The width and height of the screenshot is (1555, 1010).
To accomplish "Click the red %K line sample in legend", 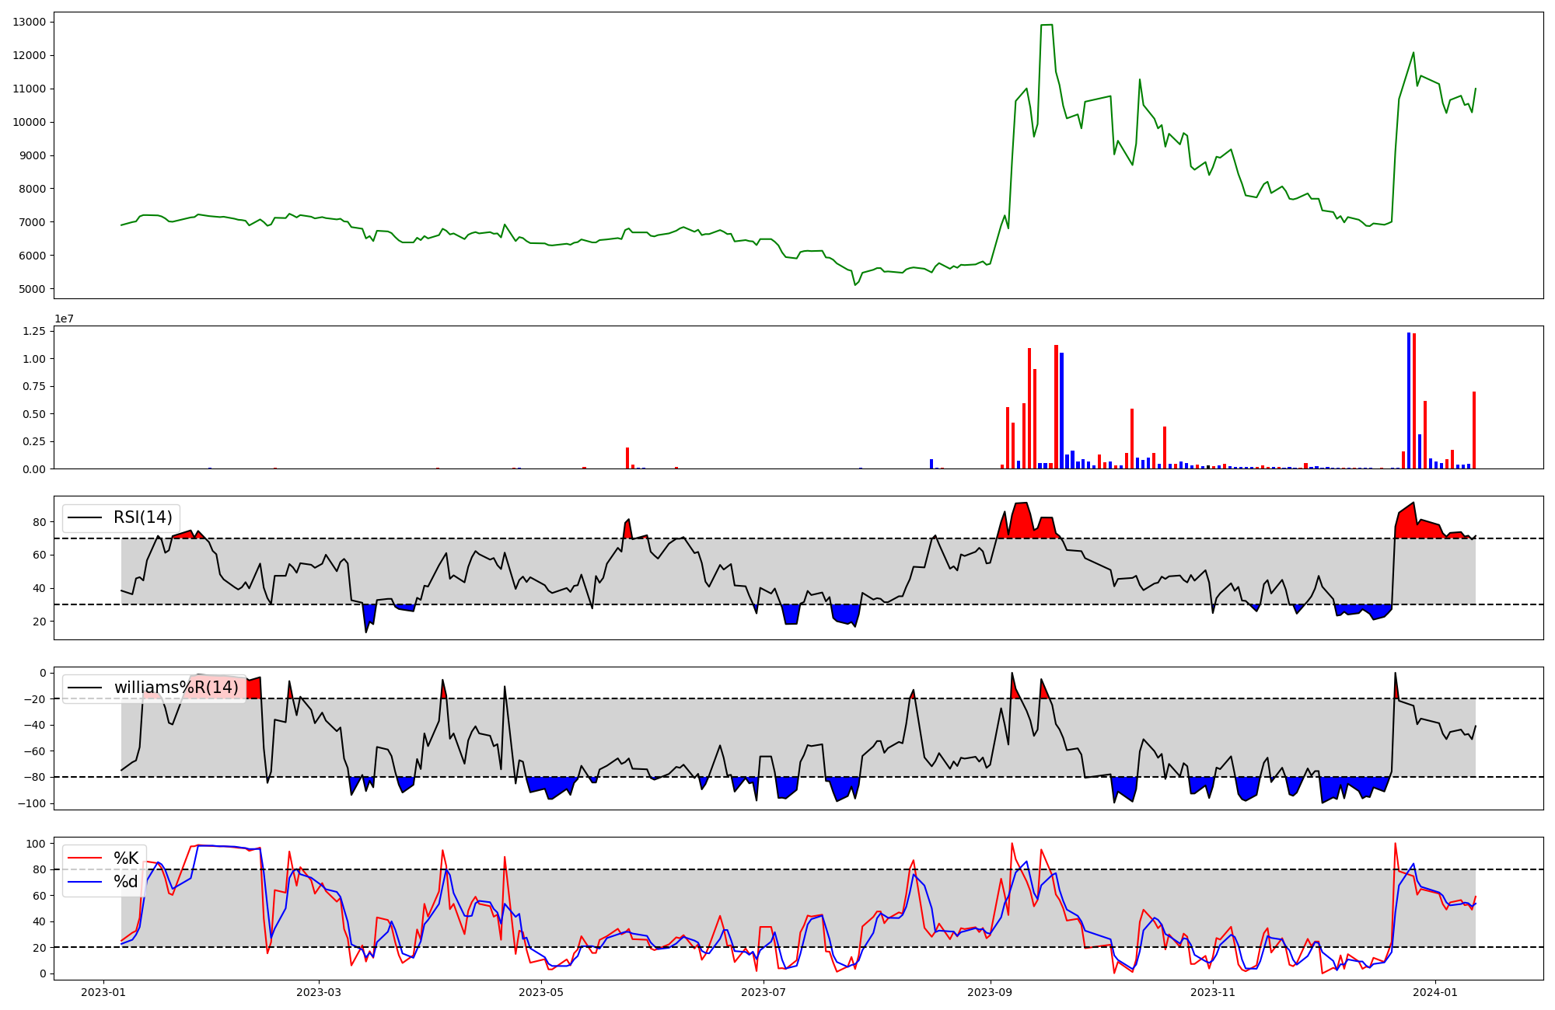I will pyautogui.click(x=86, y=858).
